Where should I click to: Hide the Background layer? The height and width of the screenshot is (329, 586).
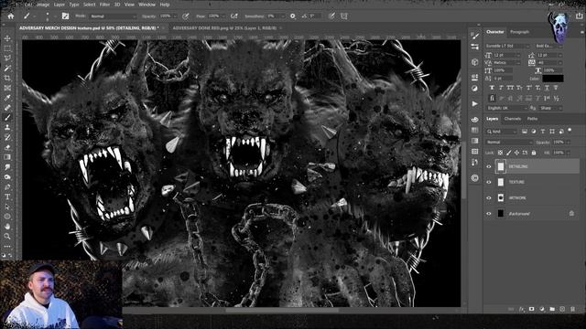coord(488,214)
